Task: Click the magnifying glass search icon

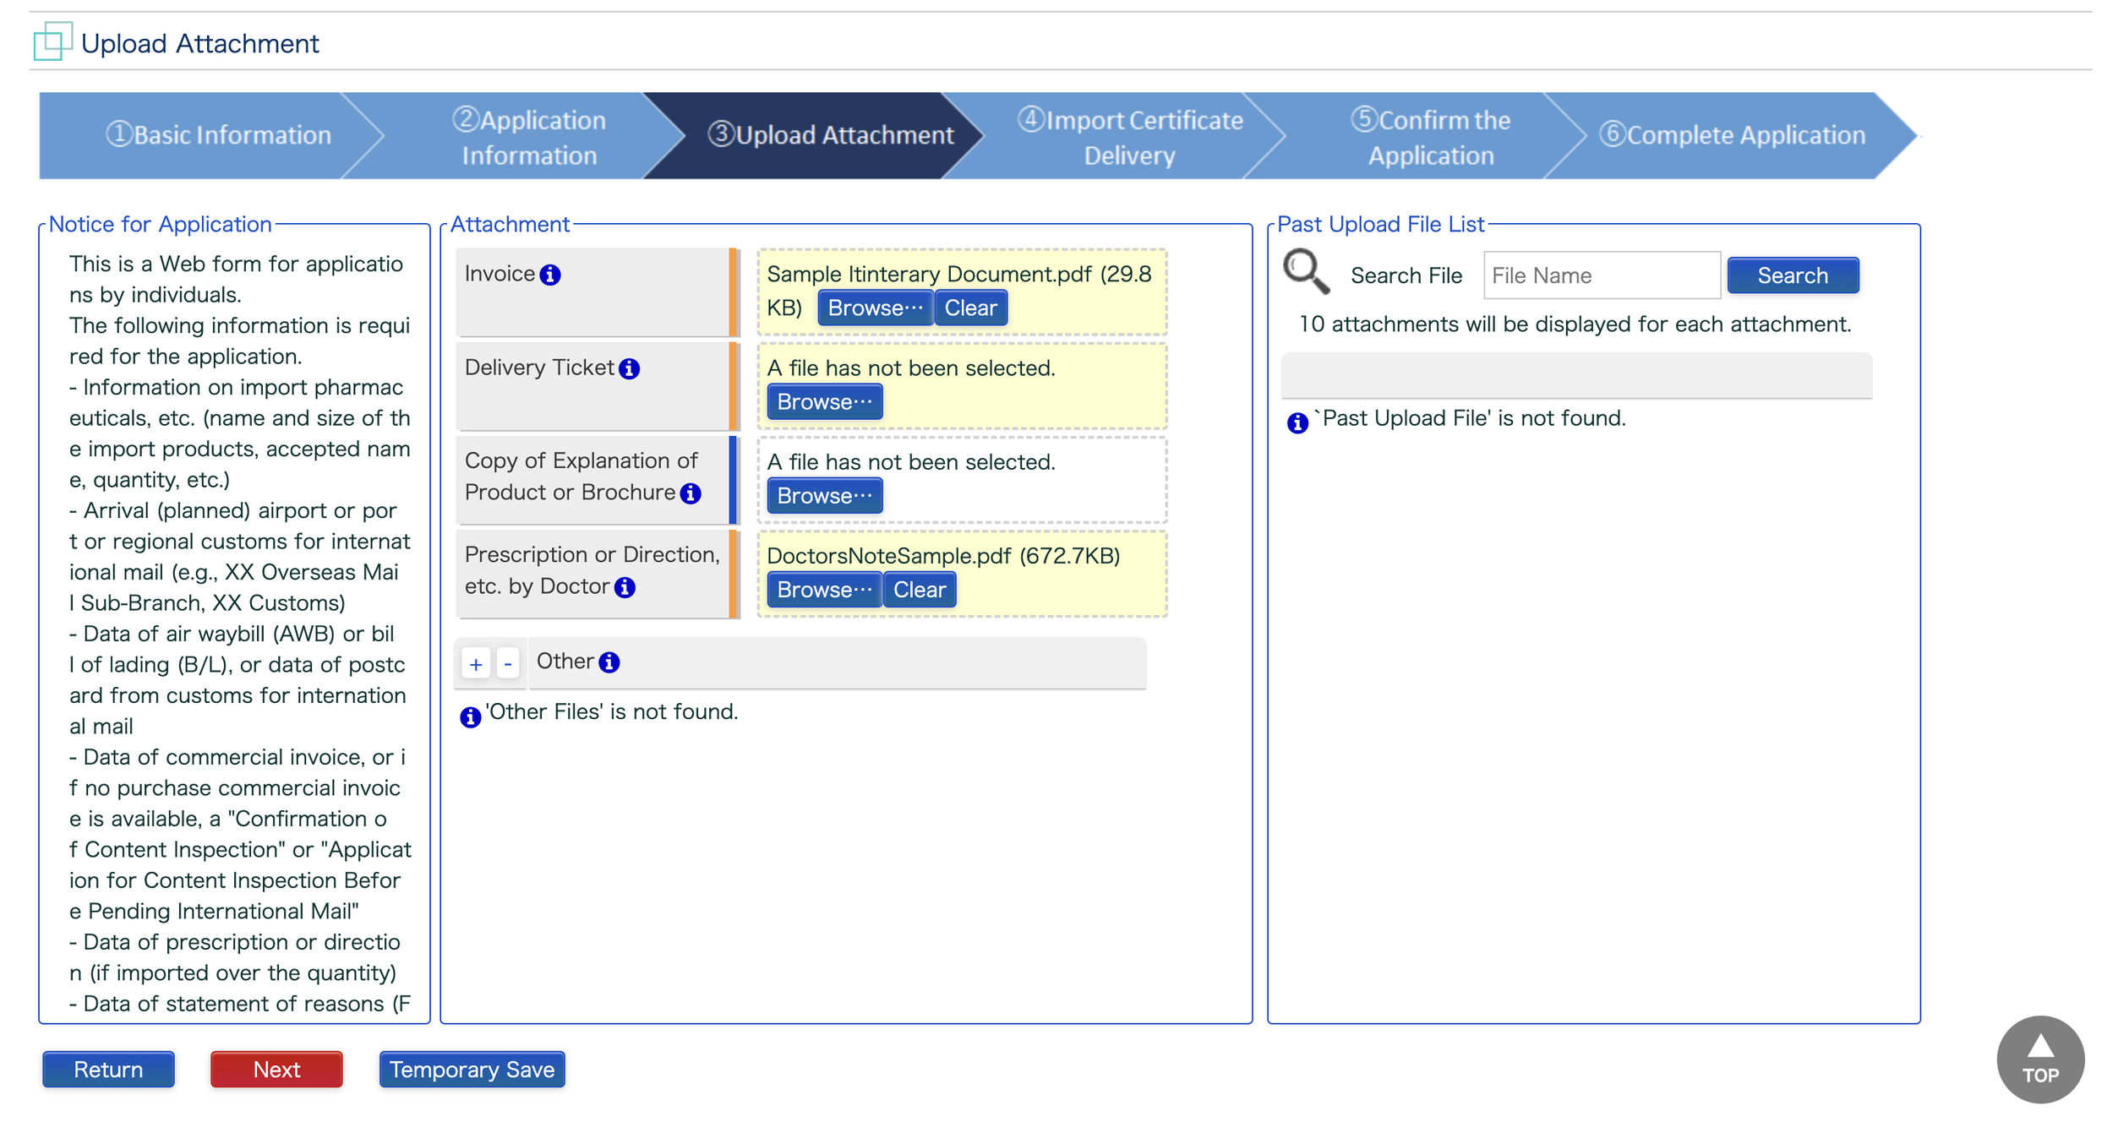Action: tap(1305, 272)
